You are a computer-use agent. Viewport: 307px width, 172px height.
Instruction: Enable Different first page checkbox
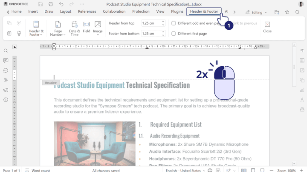coord(174,34)
